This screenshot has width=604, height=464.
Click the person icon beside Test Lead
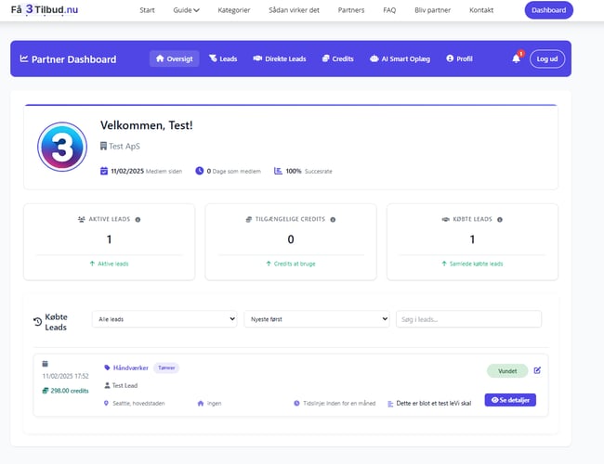click(x=107, y=385)
